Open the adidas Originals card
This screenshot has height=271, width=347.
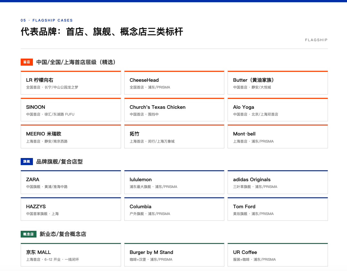[x=278, y=182]
